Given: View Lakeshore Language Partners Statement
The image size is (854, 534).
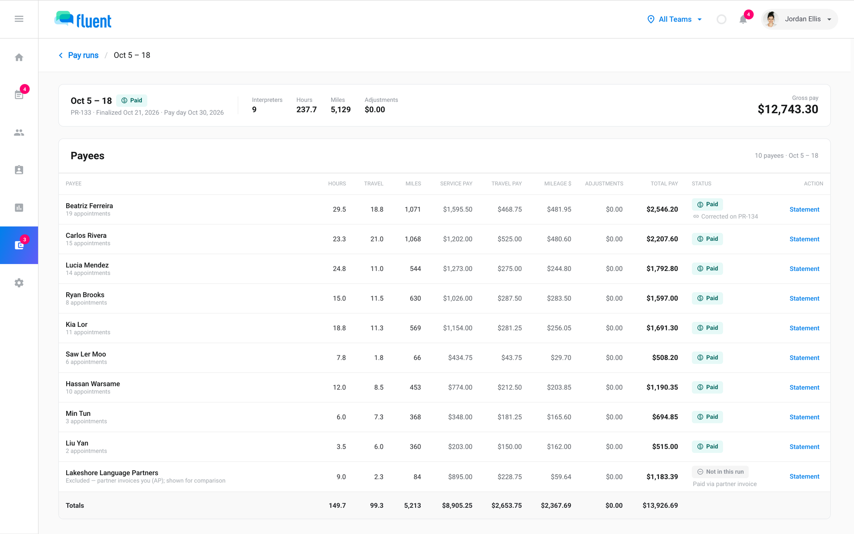Looking at the screenshot, I should pyautogui.click(x=804, y=477).
